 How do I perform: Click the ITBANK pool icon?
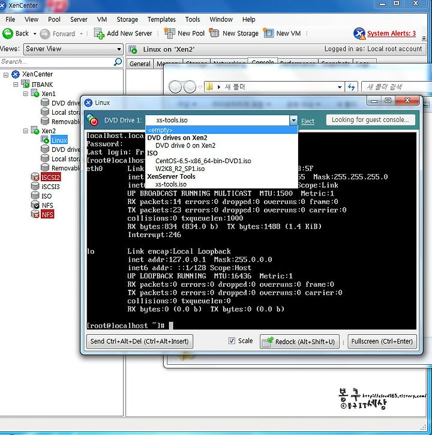pyautogui.click(x=25, y=83)
